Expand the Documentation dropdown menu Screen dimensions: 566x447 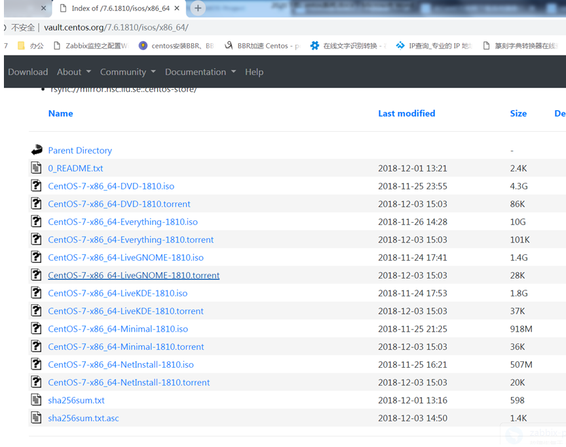pyautogui.click(x=200, y=72)
